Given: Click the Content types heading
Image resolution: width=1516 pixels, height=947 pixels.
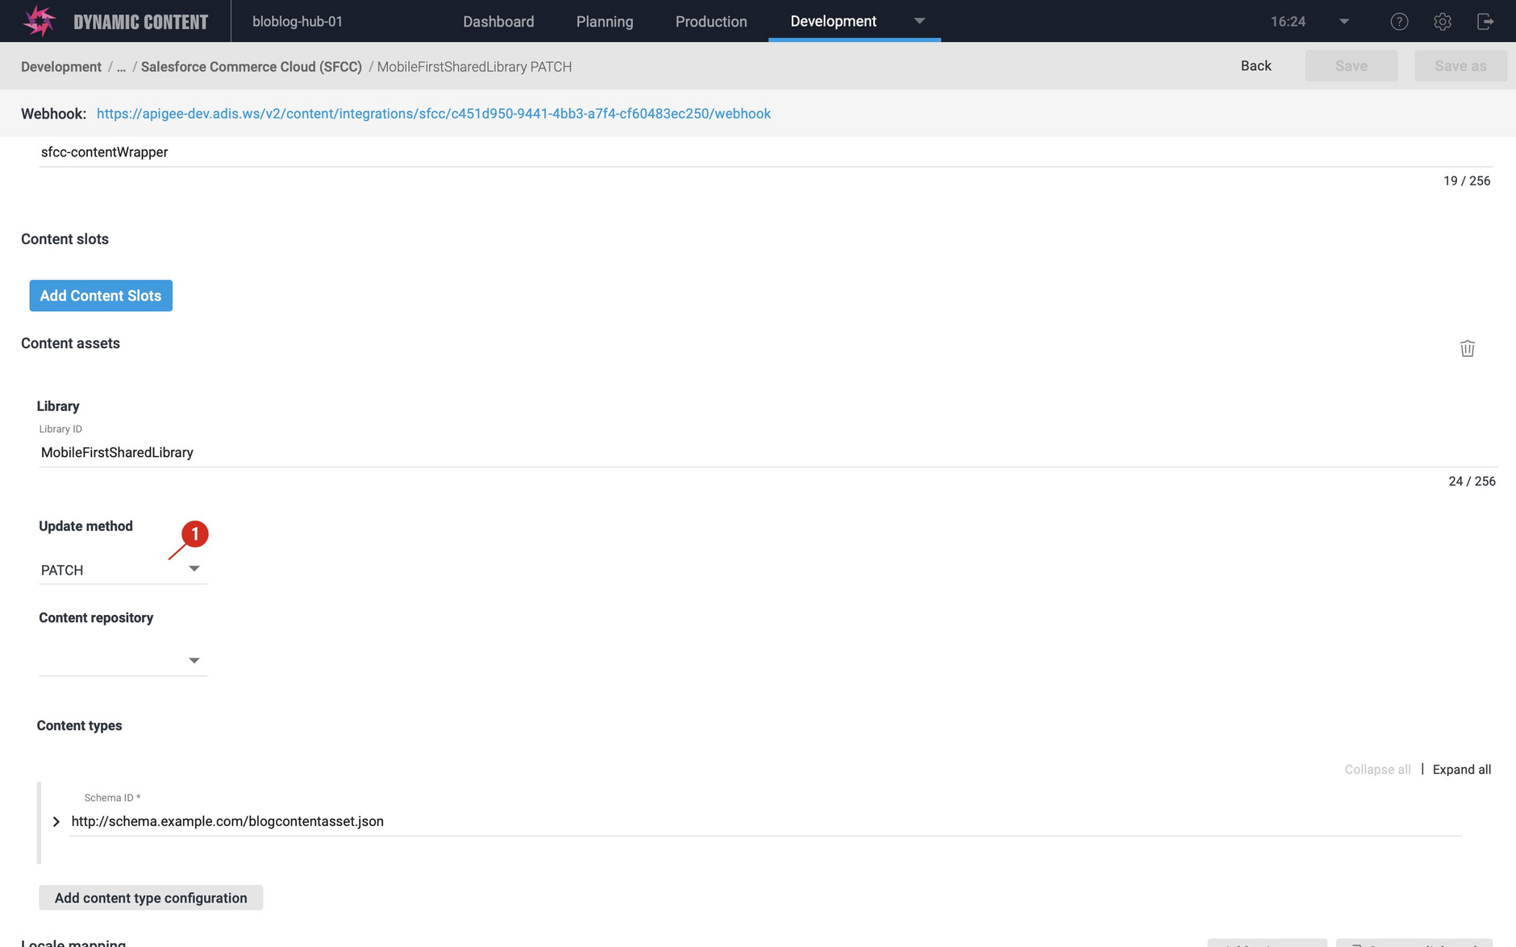Looking at the screenshot, I should (x=79, y=725).
